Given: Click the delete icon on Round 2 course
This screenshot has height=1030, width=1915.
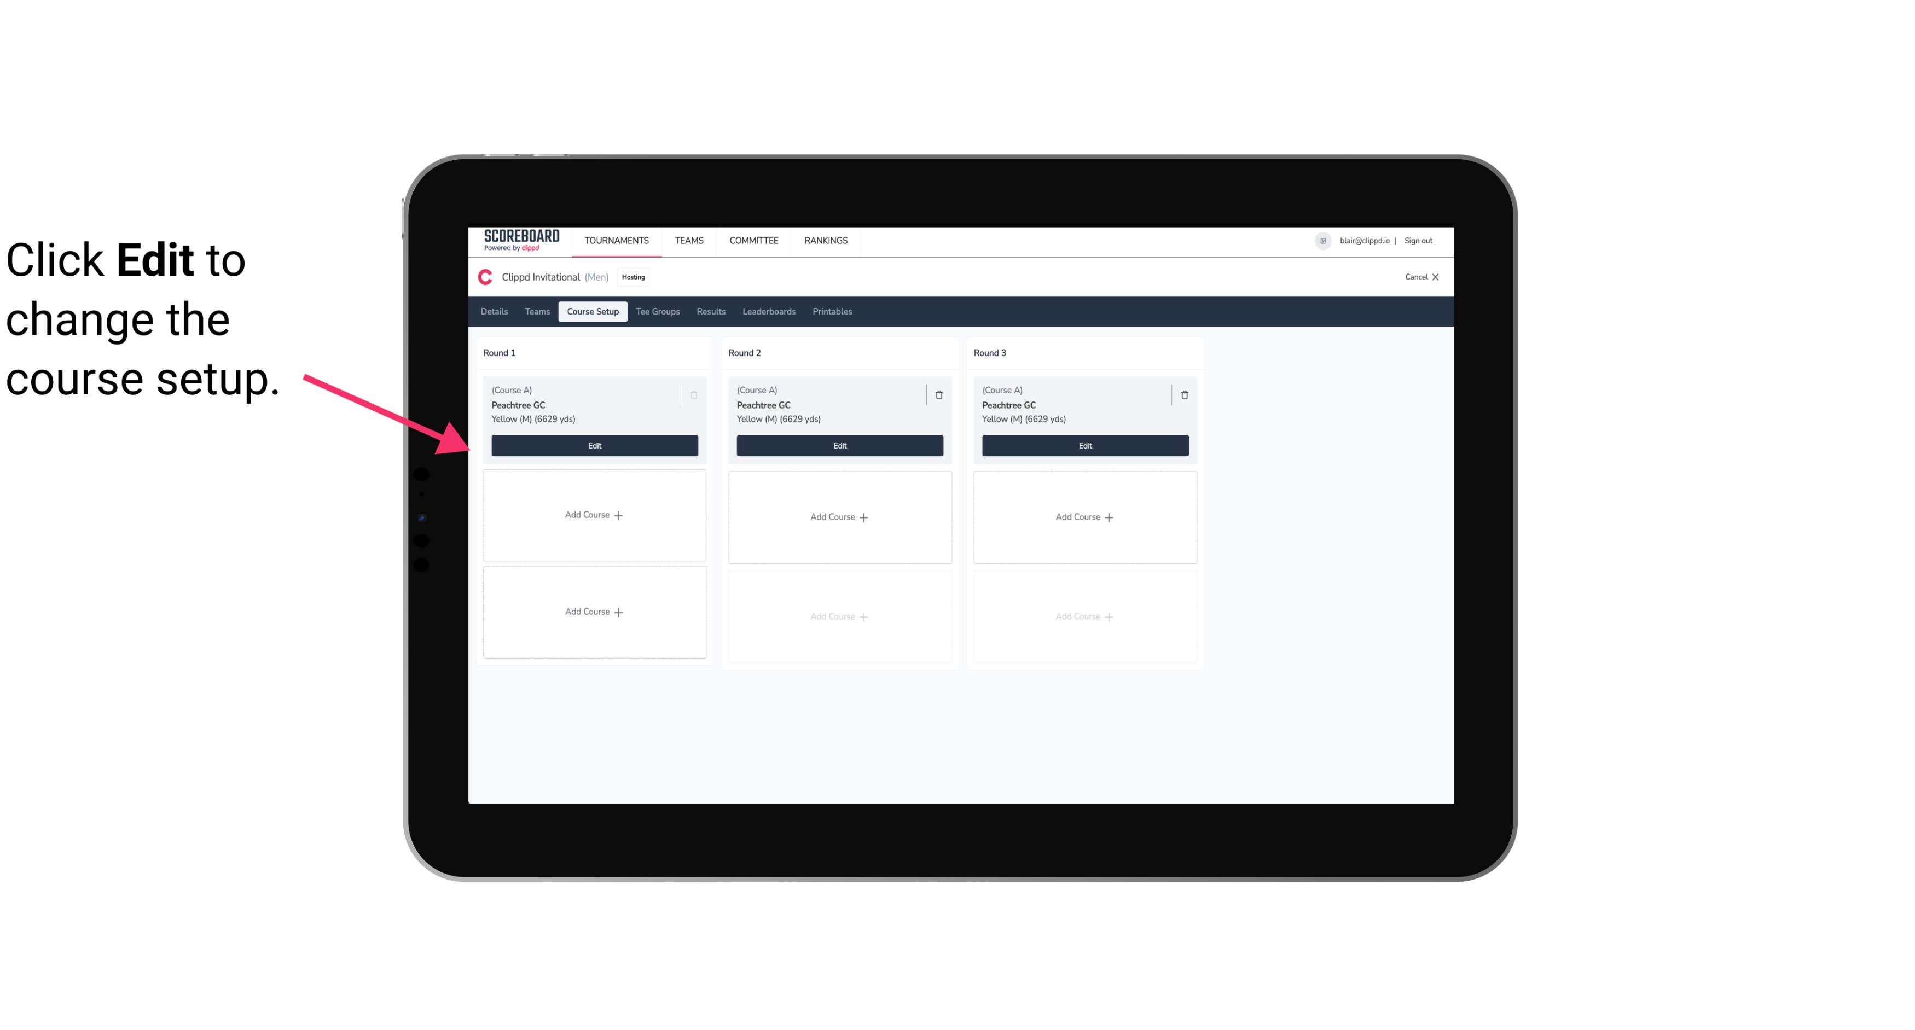Looking at the screenshot, I should coord(938,394).
